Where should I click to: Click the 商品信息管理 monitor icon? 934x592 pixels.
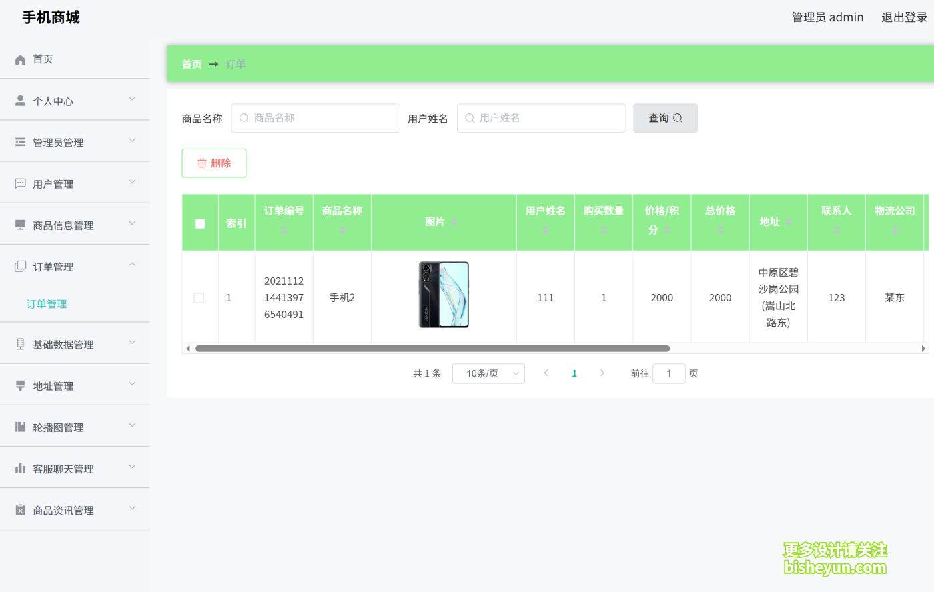(x=20, y=225)
